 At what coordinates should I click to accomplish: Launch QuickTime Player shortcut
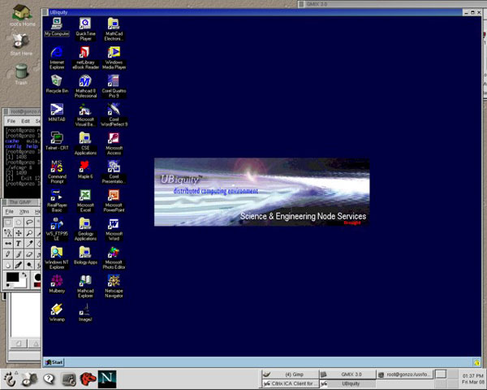(85, 29)
